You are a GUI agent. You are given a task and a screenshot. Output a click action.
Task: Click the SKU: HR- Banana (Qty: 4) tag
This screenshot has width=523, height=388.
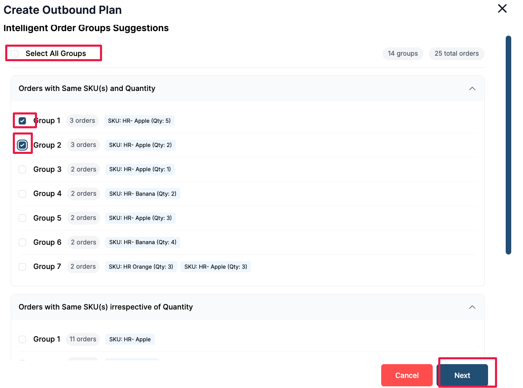click(x=143, y=242)
